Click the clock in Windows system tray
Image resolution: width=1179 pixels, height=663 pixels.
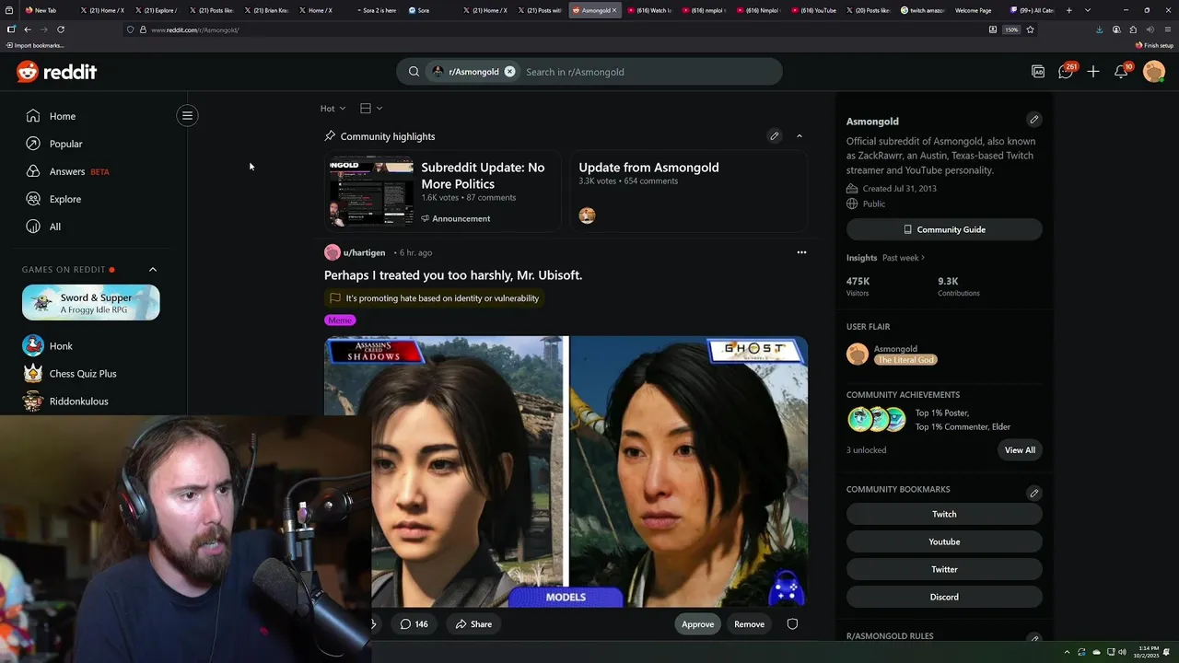pos(1147,652)
